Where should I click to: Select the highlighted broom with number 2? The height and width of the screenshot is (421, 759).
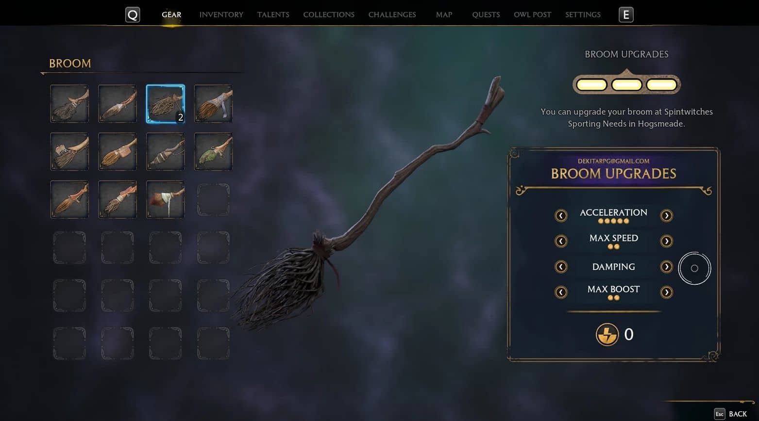click(165, 104)
